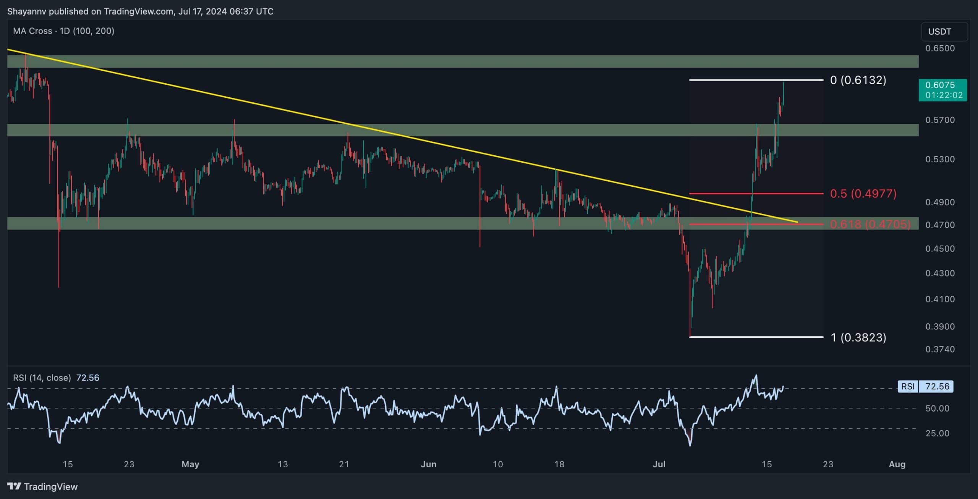Select the Fibonacci 1 (0.3823) level label
This screenshot has height=499, width=978.
(858, 338)
